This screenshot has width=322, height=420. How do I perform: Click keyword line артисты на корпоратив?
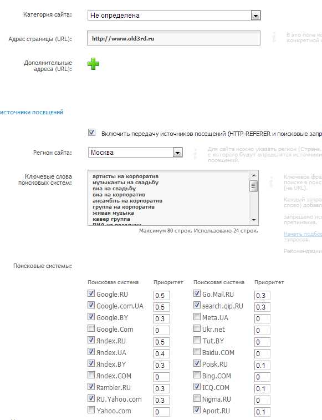pos(126,176)
